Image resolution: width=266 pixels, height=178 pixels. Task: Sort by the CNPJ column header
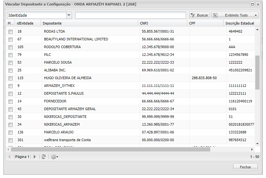coord(163,23)
